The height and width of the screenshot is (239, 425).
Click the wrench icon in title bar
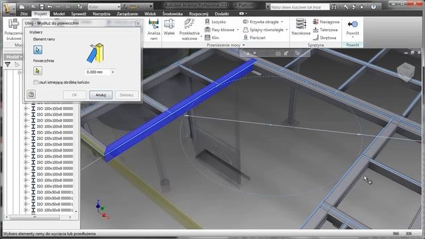point(346,7)
